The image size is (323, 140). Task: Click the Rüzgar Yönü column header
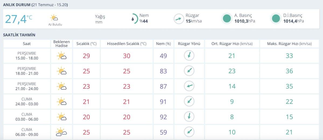point(189,44)
